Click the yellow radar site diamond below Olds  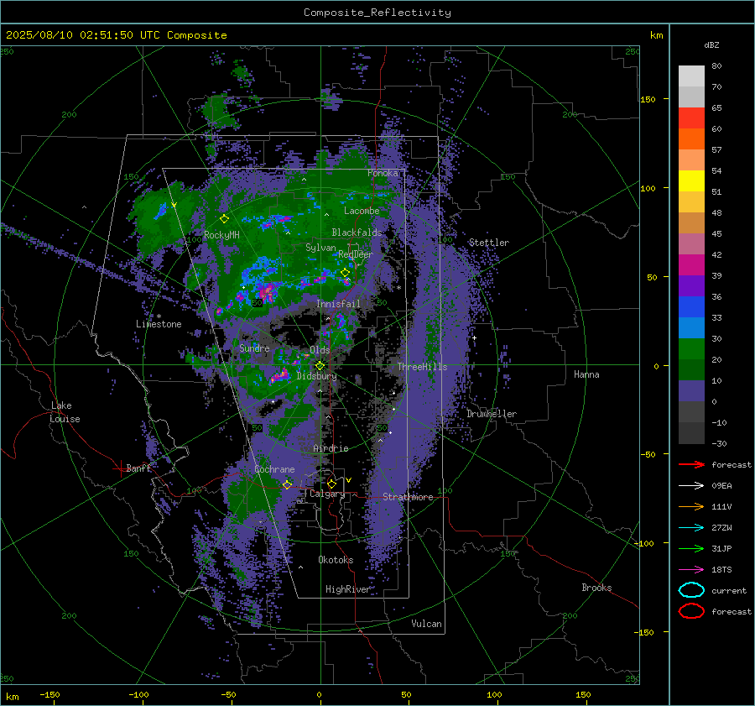[x=320, y=366]
